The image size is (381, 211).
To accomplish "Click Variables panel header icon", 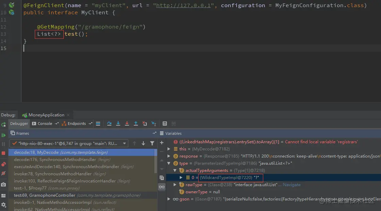I will pyautogui.click(x=162, y=133).
